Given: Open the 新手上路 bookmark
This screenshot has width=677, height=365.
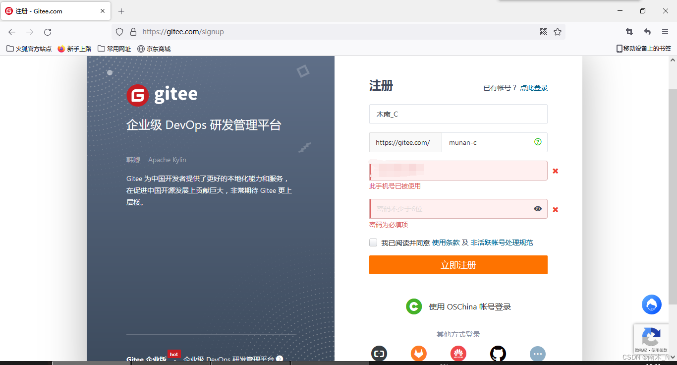Looking at the screenshot, I should tap(74, 49).
